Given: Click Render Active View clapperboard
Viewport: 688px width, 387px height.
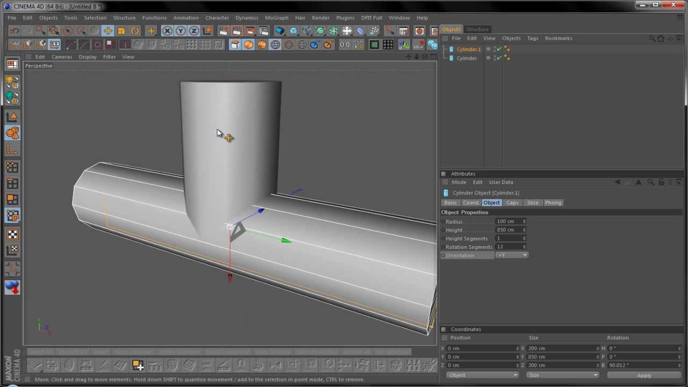Looking at the screenshot, I should point(224,31).
